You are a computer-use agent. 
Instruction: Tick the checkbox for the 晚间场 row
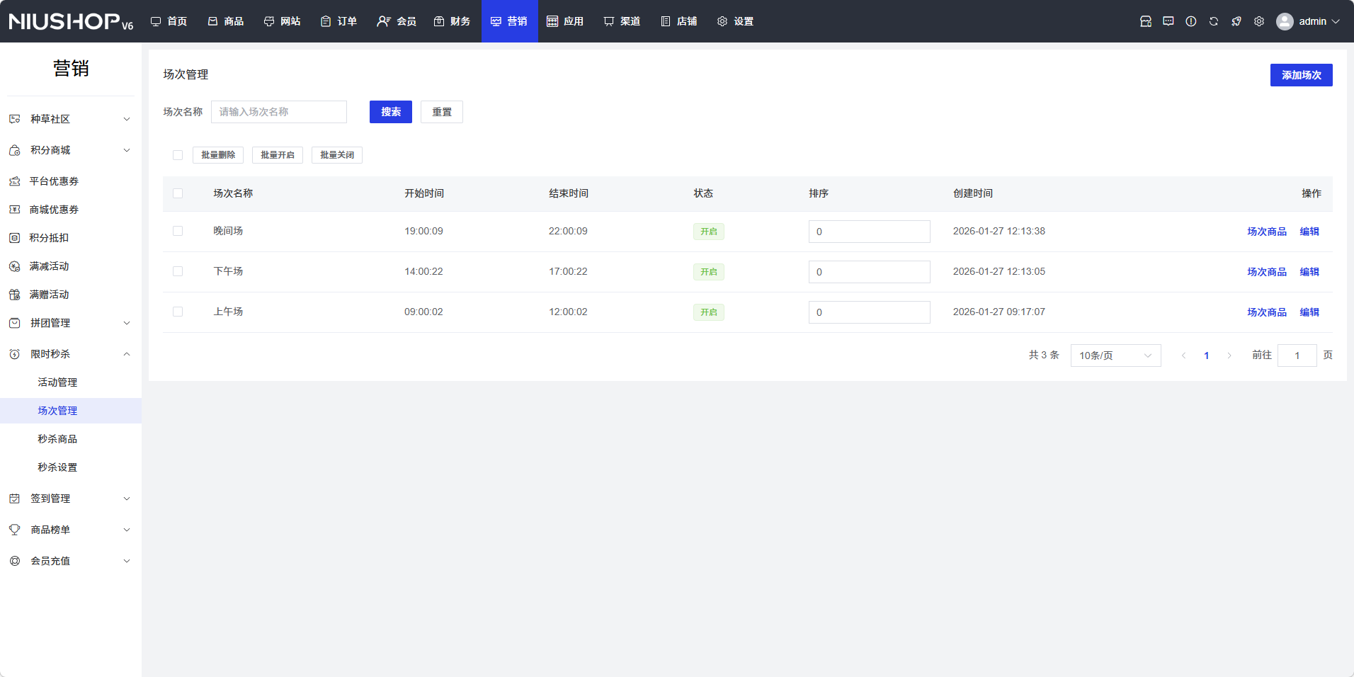[x=178, y=231]
